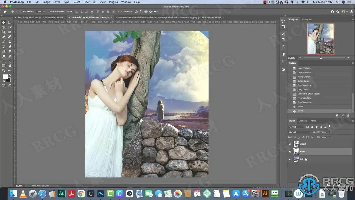Viewport: 355px width, 200px height.
Task: Select the Zoom tool in toolbar
Action: (x=4, y=71)
